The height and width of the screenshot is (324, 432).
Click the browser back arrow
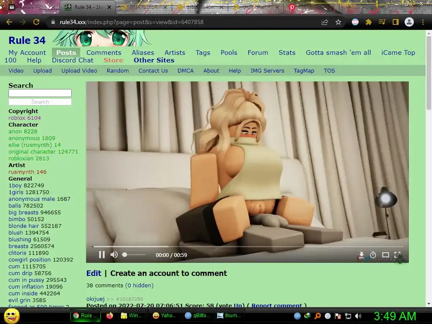(9, 22)
